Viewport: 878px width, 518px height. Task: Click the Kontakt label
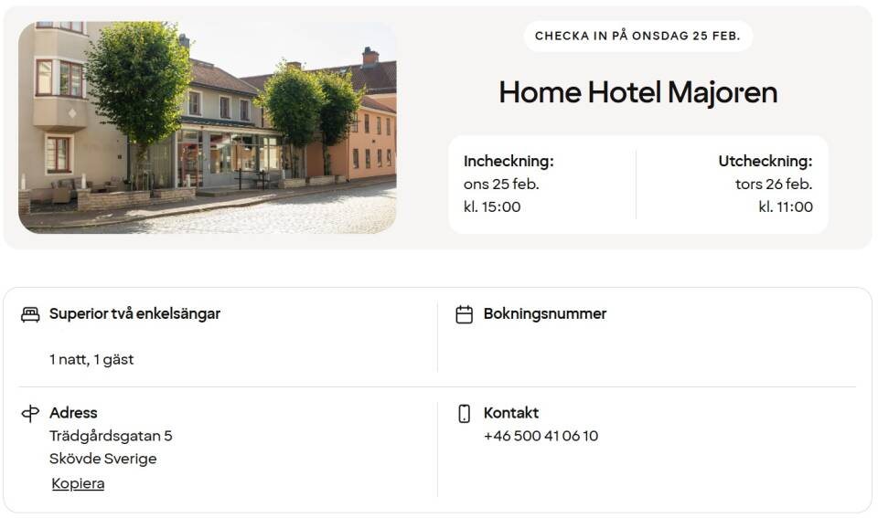[511, 413]
